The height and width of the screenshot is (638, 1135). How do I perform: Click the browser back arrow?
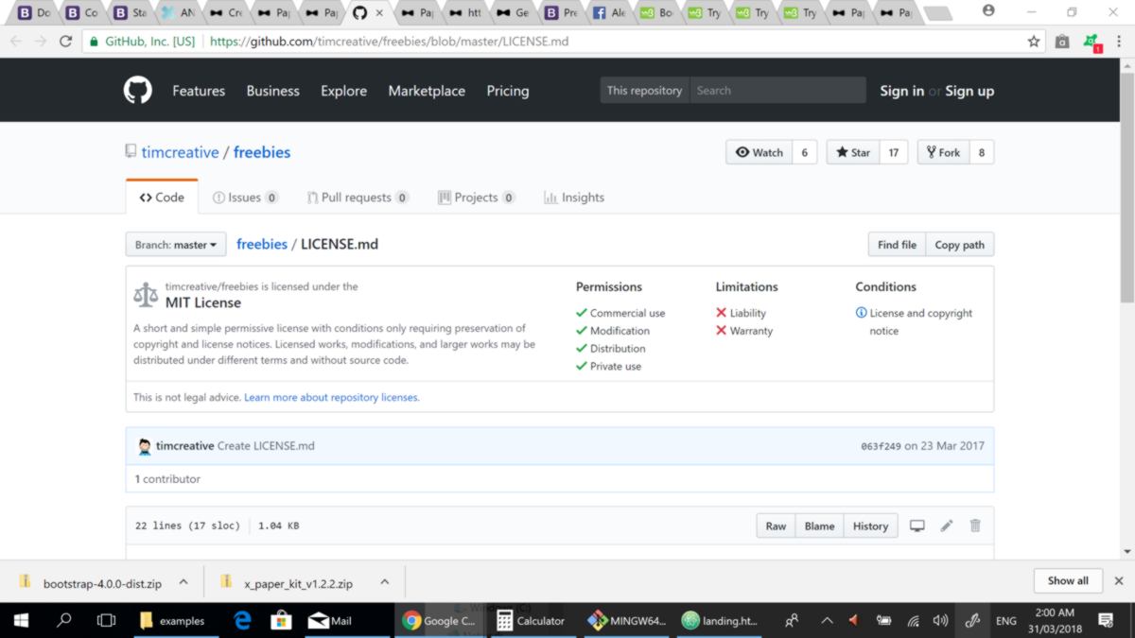click(x=14, y=41)
